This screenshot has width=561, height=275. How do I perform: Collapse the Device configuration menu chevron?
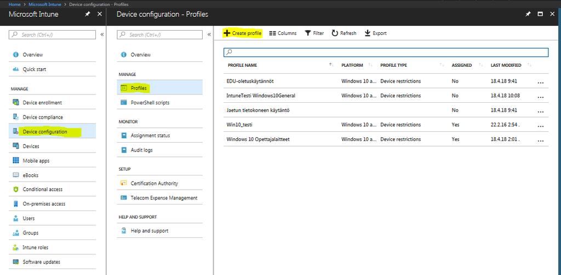click(209, 34)
